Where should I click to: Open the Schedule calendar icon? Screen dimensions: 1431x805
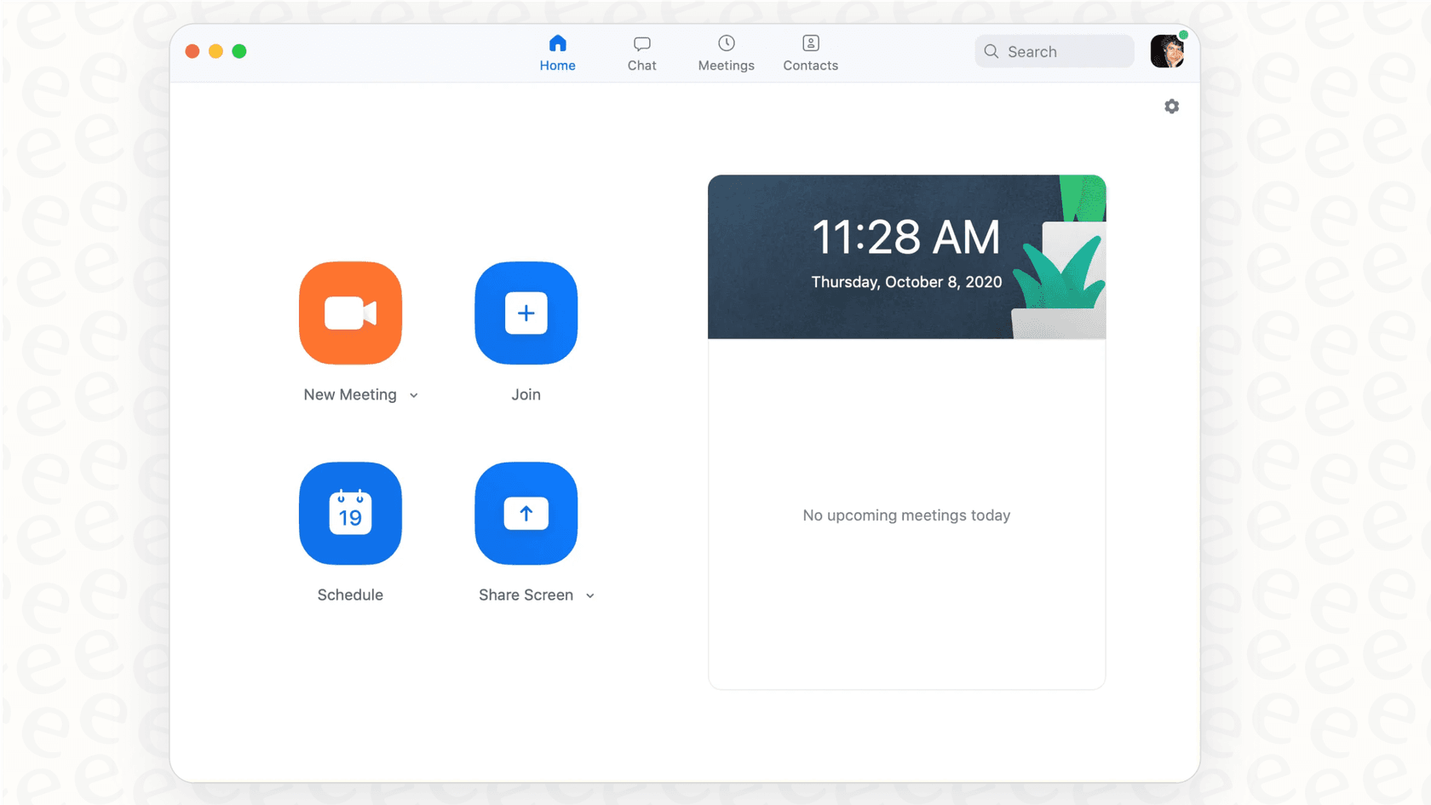[350, 513]
